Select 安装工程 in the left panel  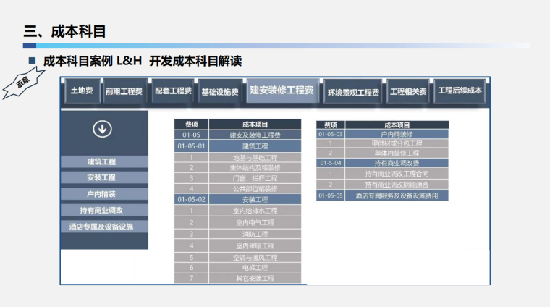(x=102, y=177)
